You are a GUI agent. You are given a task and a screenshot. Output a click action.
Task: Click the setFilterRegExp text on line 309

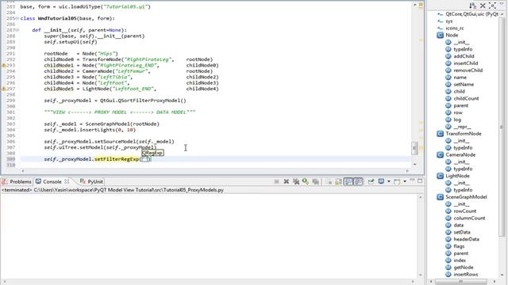tap(117, 159)
